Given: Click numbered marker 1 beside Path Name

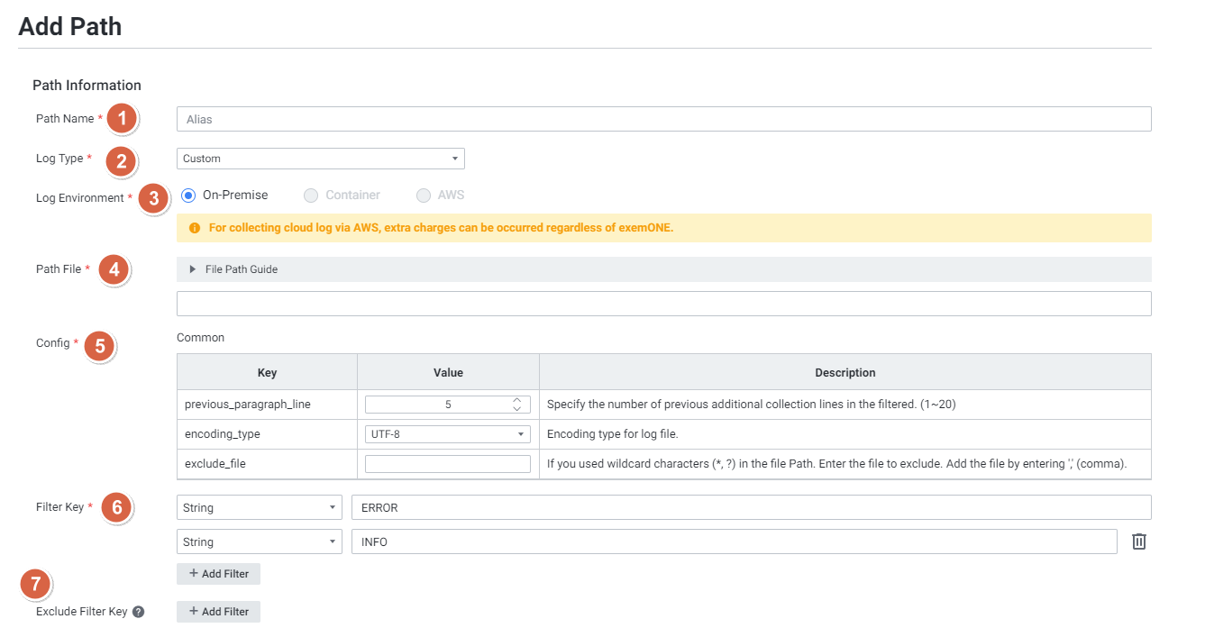Looking at the screenshot, I should [x=122, y=118].
